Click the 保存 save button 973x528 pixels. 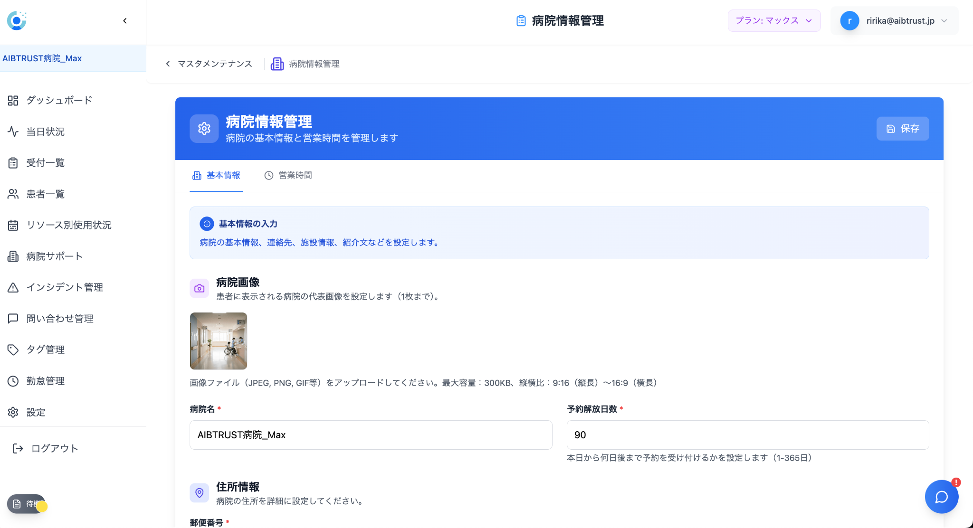[x=902, y=128]
